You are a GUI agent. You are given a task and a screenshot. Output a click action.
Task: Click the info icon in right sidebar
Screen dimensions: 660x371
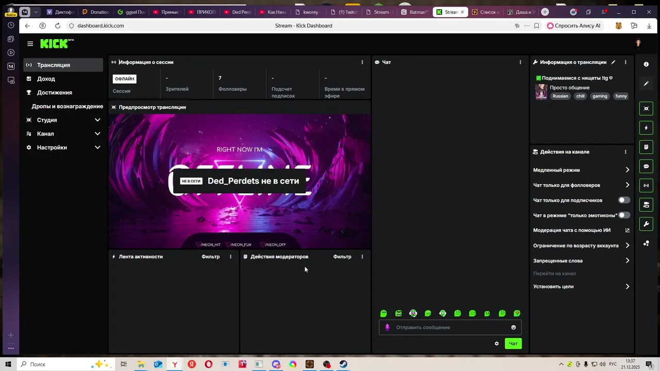[646, 64]
